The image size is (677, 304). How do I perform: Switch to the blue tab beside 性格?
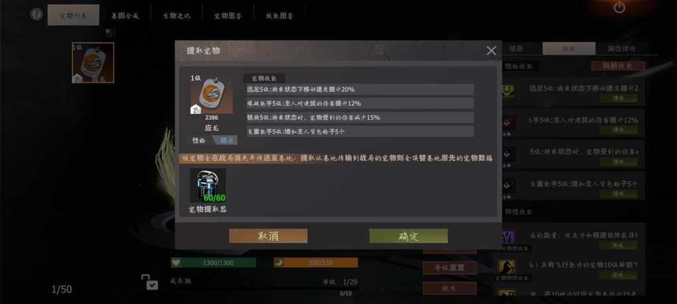coord(227,140)
